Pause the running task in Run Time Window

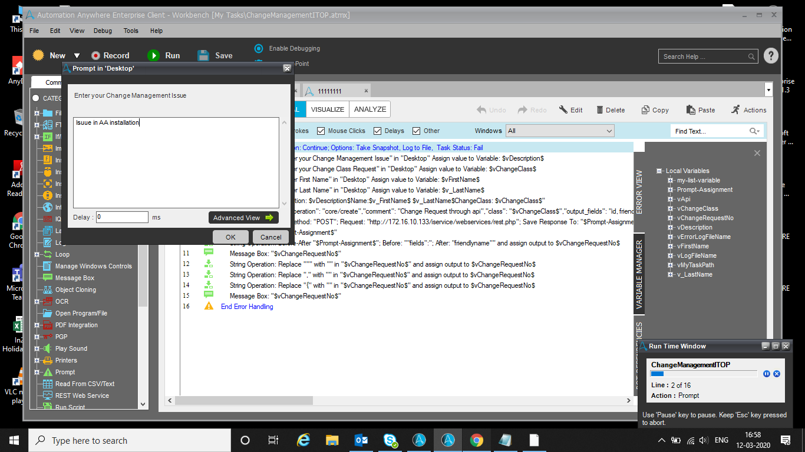click(x=767, y=374)
